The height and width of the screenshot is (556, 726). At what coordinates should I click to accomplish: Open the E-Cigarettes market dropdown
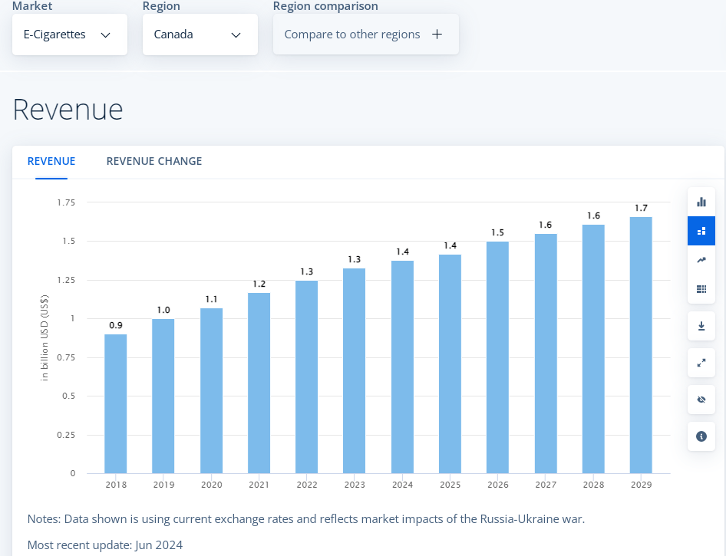click(70, 35)
